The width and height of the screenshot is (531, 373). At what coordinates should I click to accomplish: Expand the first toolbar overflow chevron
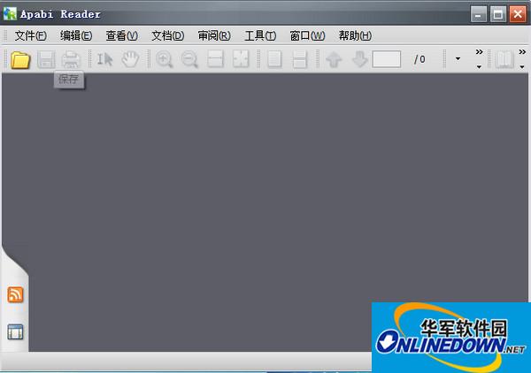pos(479,52)
